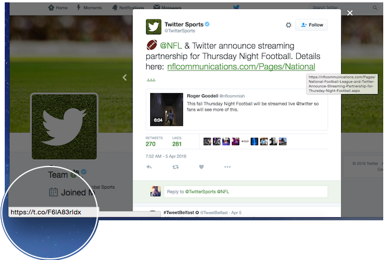View the 270 retweets count
Screen dimensions: 385x260
151,144
